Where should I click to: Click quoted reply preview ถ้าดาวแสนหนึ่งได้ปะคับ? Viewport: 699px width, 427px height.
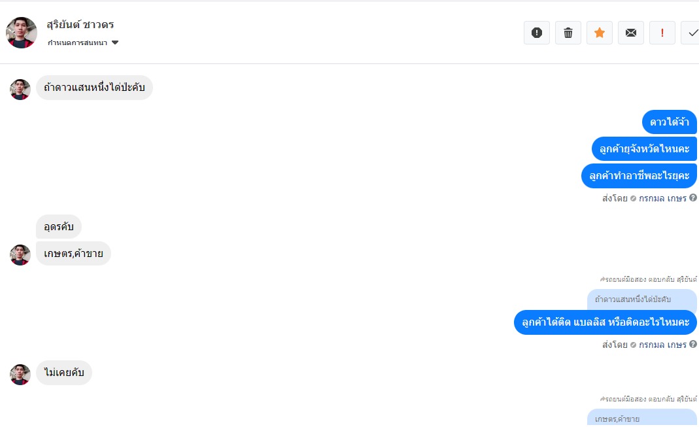(632, 299)
